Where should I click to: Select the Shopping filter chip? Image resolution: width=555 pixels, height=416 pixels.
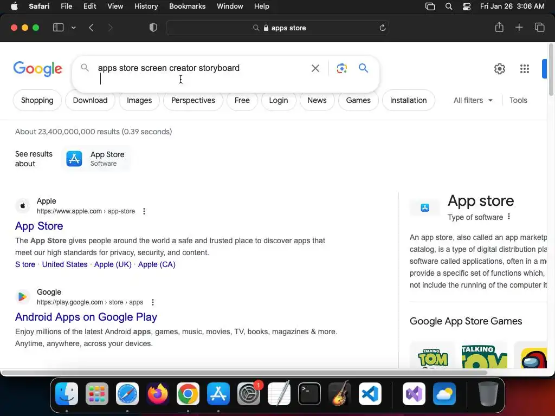point(37,100)
